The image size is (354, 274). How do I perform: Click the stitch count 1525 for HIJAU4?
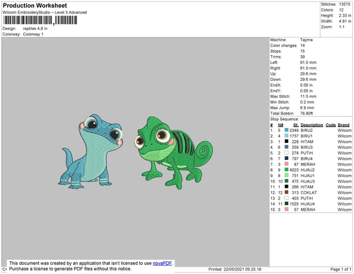pyautogui.click(x=294, y=204)
